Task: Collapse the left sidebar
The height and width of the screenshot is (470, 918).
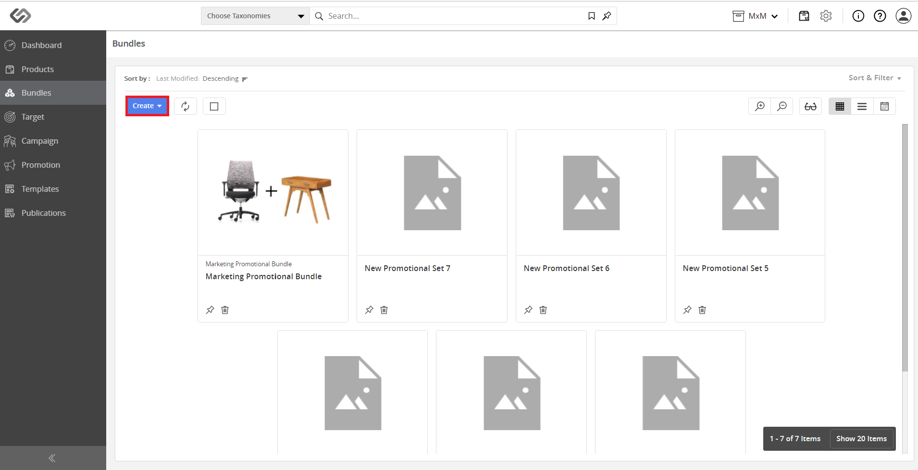Action: point(52,458)
